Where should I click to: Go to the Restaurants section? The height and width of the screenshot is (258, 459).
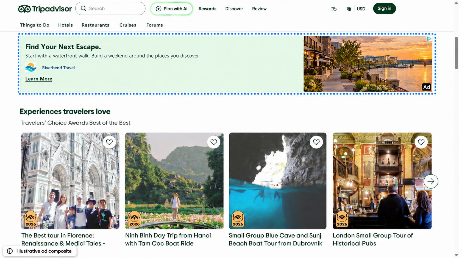[95, 25]
